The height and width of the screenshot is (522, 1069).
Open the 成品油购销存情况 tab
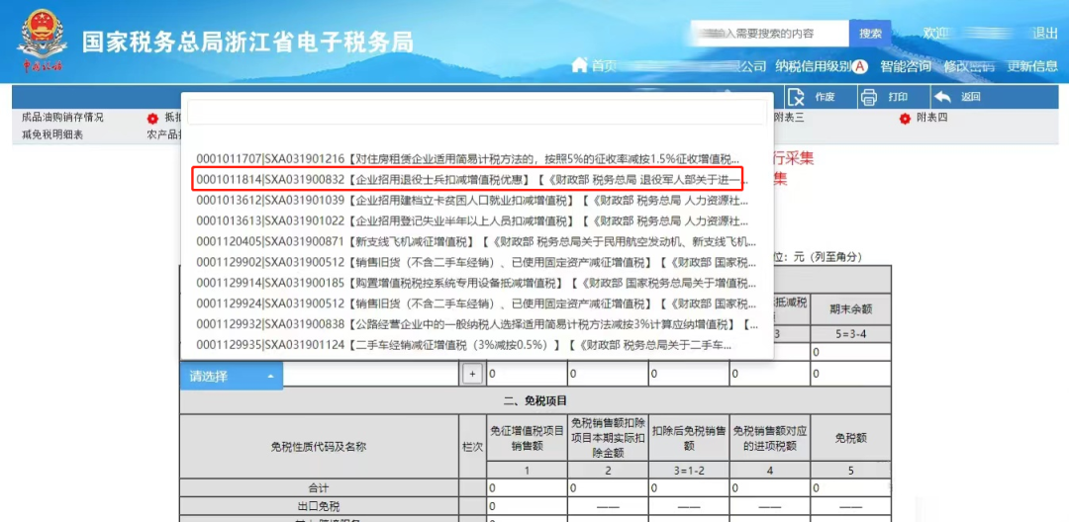tap(62, 118)
